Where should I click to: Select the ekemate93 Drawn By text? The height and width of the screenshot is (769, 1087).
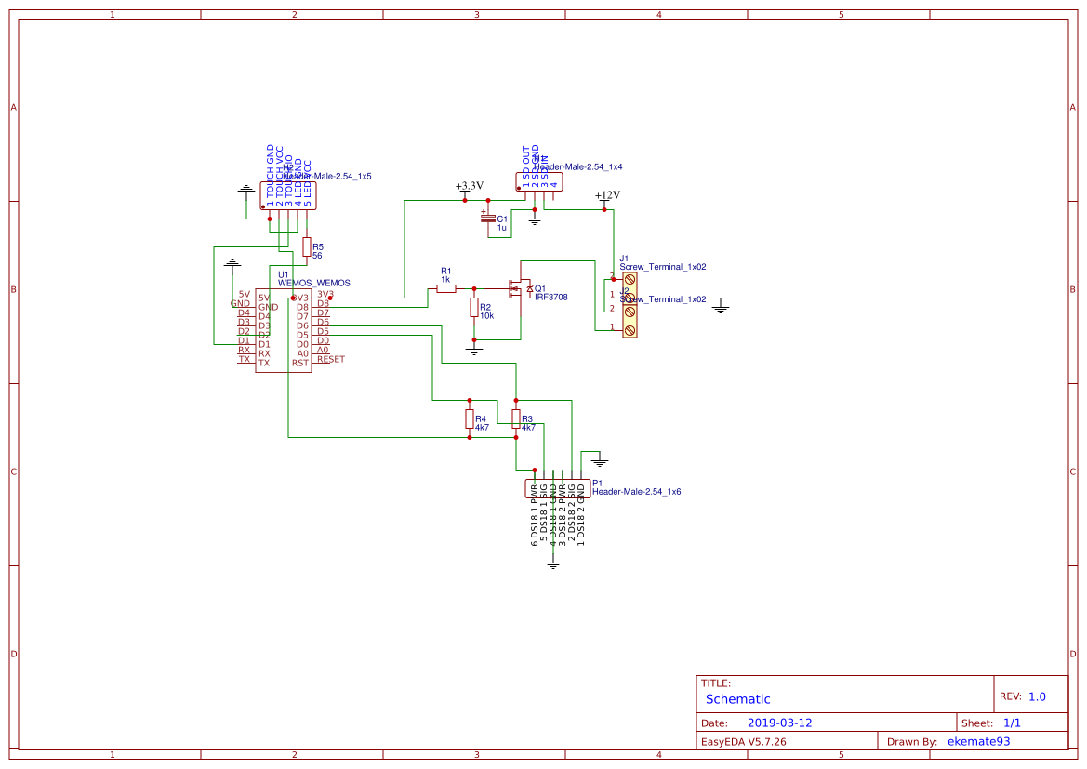[978, 741]
